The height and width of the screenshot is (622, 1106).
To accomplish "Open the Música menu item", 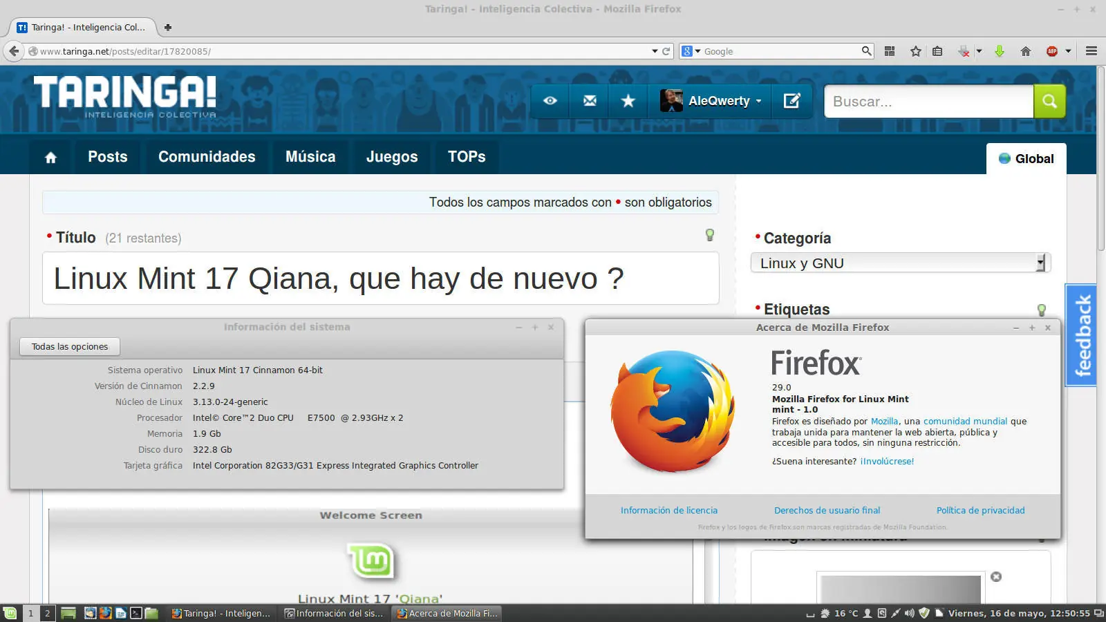I will click(310, 157).
